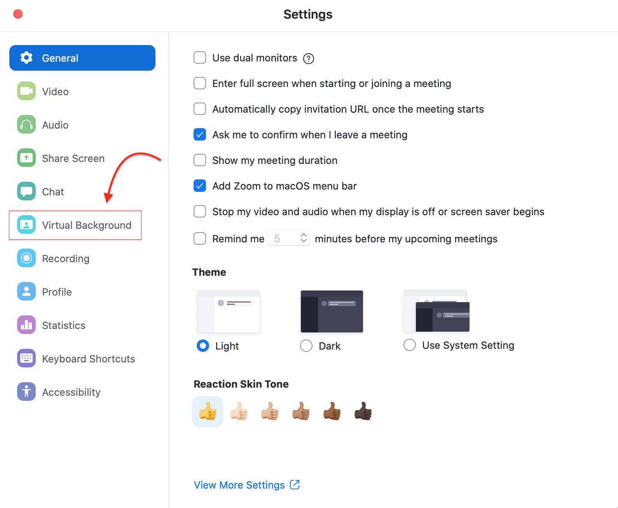Switch to the Video settings tab
618x508 pixels.
pos(82,91)
